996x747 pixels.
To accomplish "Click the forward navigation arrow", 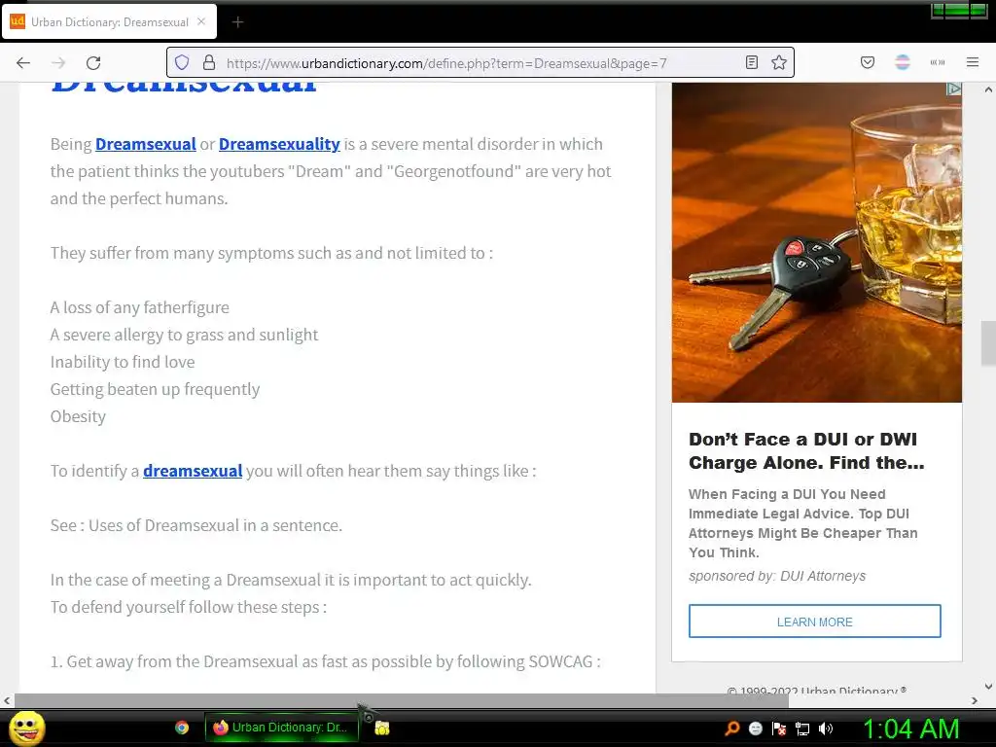I will [58, 63].
